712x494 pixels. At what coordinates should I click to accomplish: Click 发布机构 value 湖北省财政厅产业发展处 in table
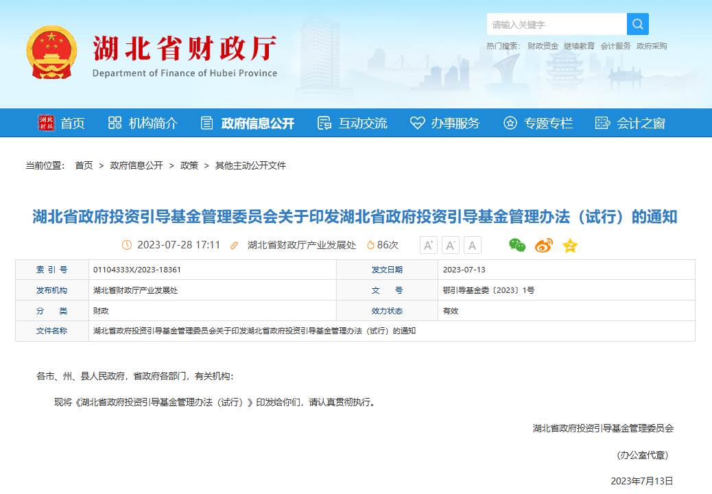pos(135,291)
